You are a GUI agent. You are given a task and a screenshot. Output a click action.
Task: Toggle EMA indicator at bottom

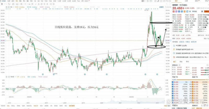click(18, 106)
